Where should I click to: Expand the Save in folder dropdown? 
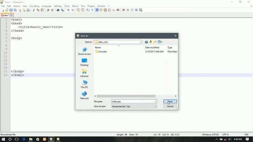click(x=140, y=42)
